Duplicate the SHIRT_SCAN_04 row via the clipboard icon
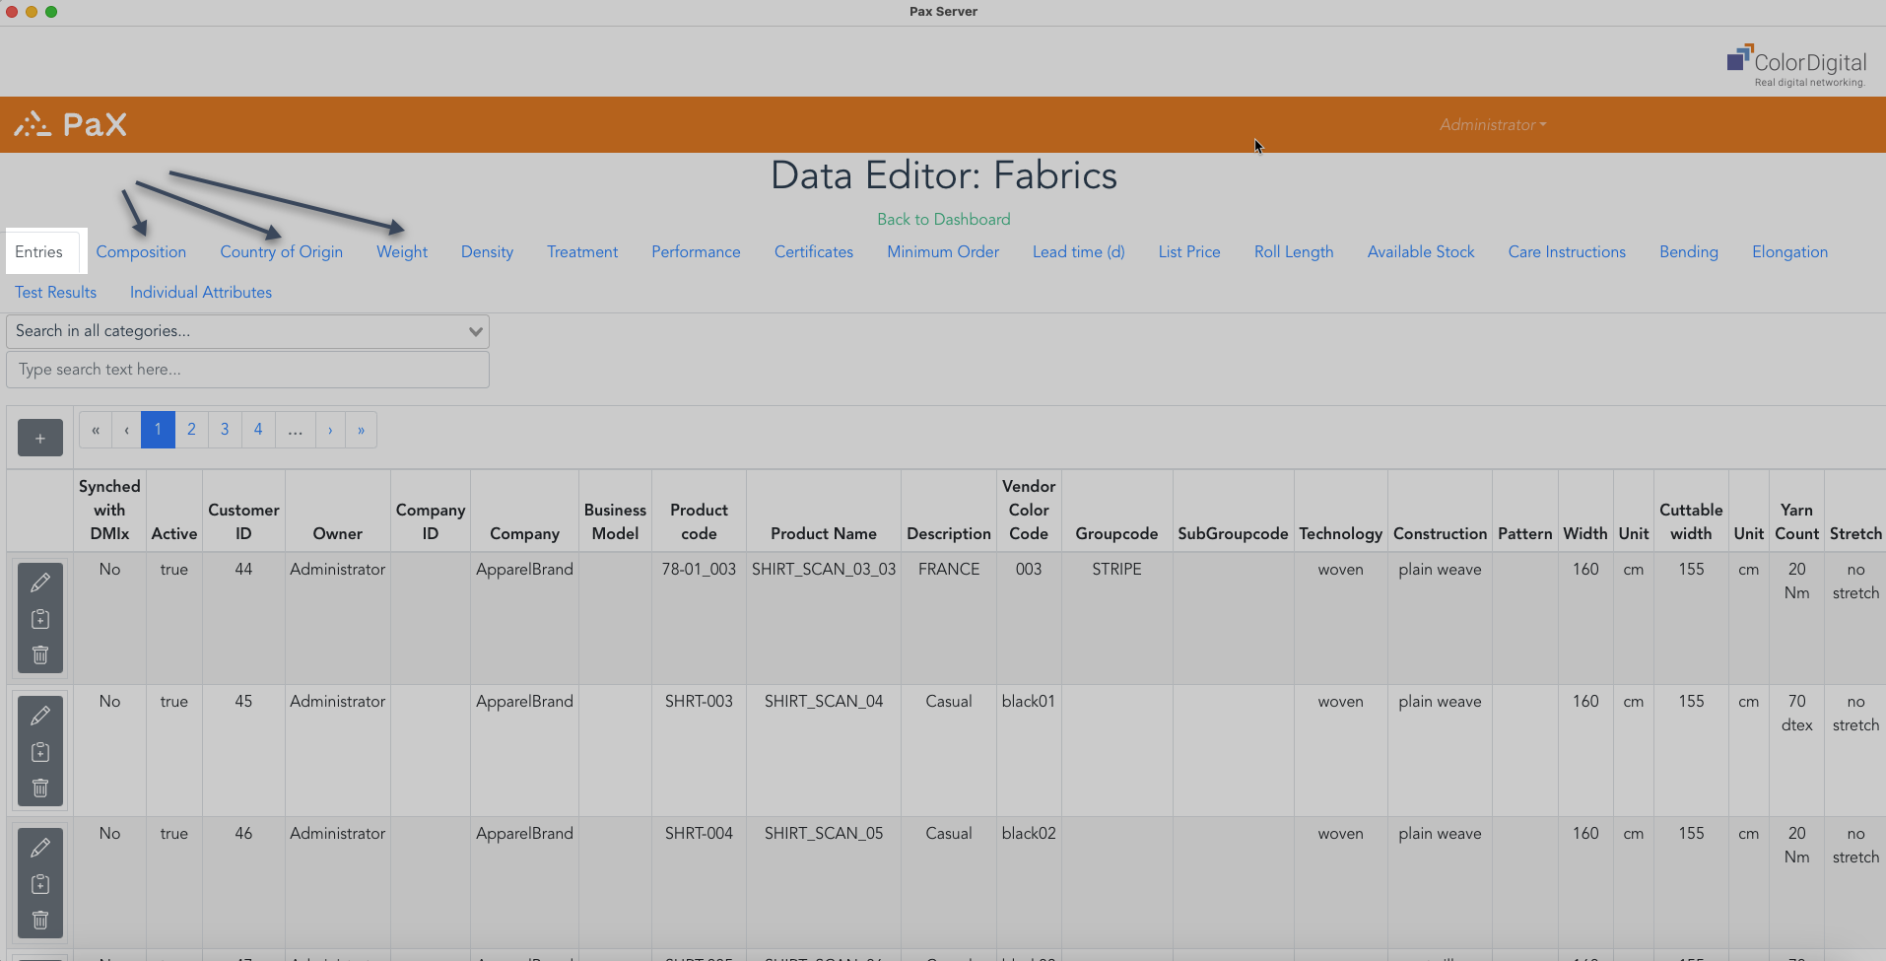Screen dimensions: 1886x961 [x=40, y=752]
